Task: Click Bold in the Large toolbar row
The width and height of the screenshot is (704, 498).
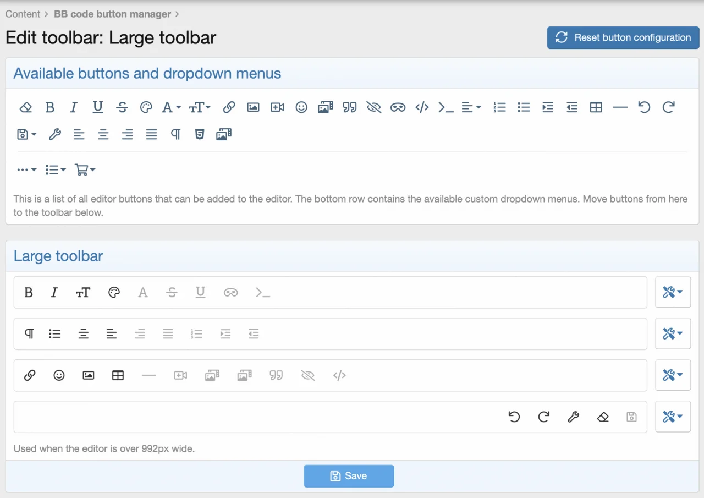Action: pos(29,293)
